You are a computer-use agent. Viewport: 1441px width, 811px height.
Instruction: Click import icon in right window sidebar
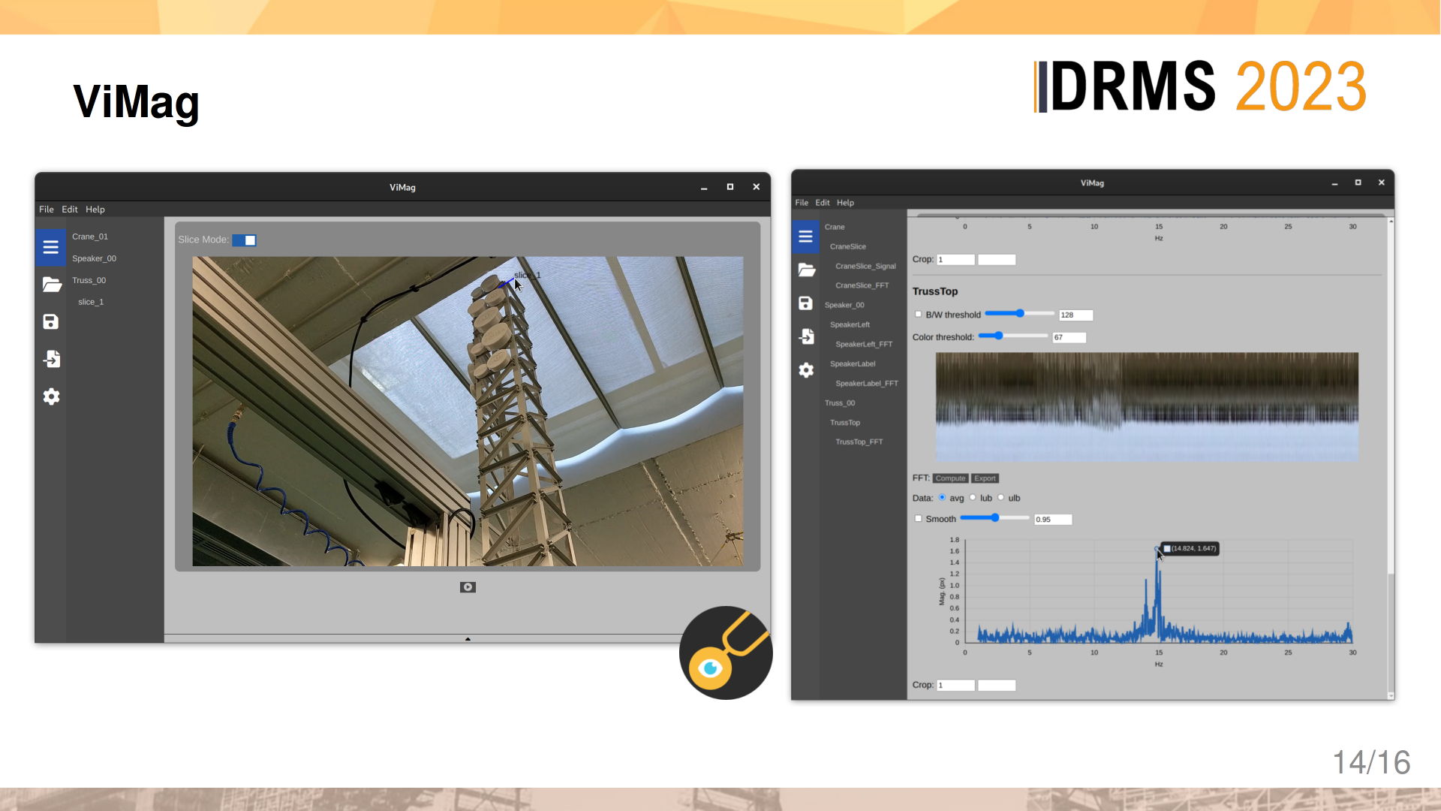click(x=806, y=336)
